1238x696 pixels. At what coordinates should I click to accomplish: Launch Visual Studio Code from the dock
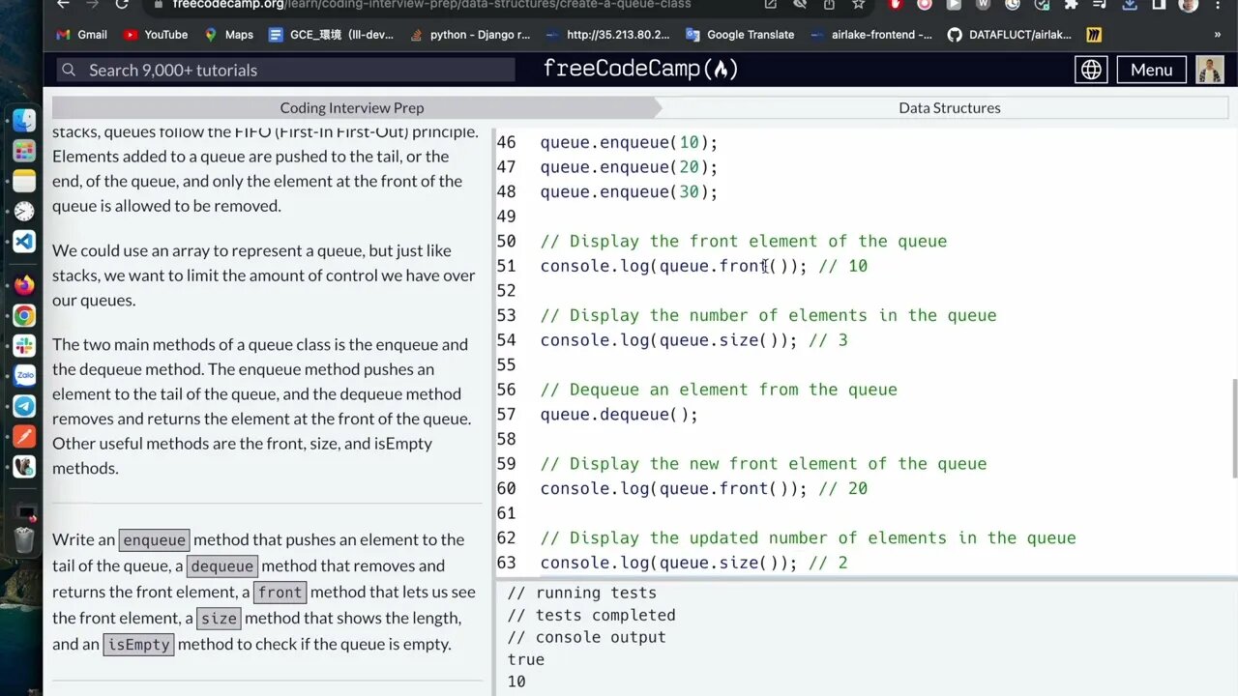click(24, 242)
